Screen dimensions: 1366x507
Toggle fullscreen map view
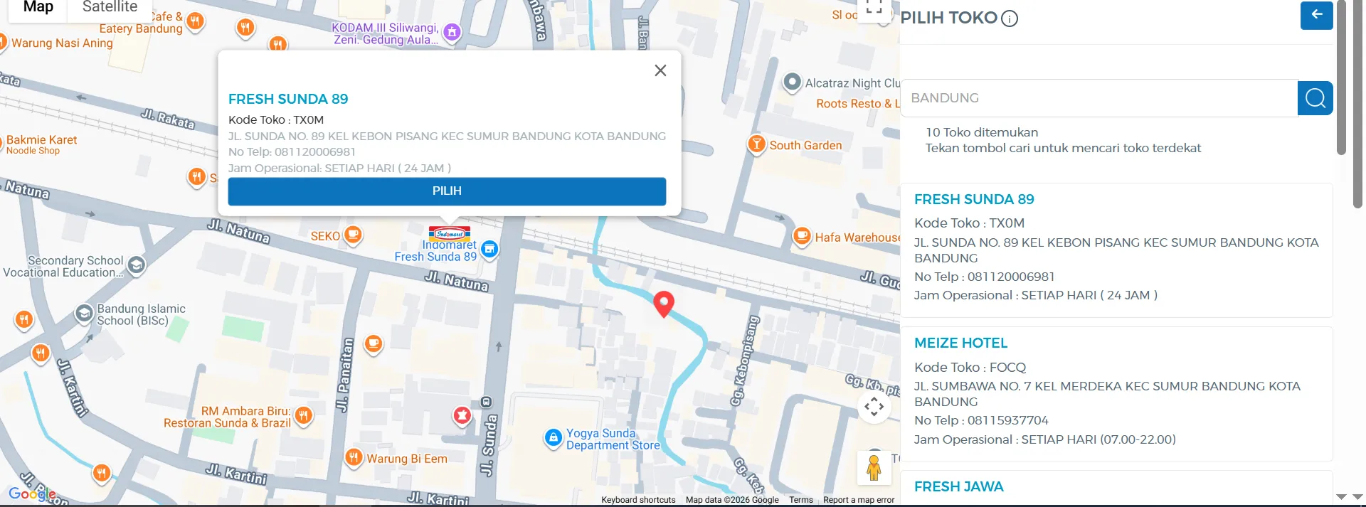click(874, 9)
